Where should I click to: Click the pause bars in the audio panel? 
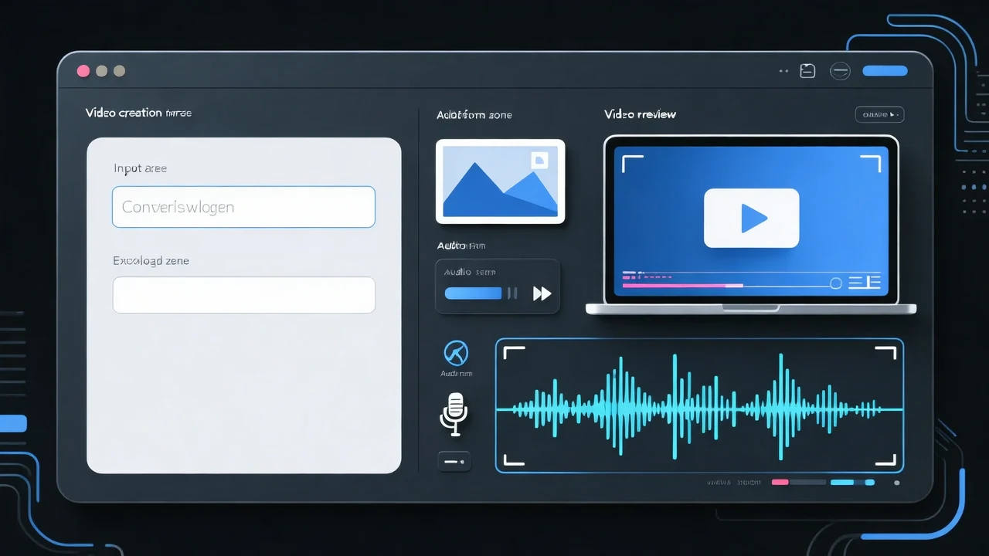coord(511,293)
